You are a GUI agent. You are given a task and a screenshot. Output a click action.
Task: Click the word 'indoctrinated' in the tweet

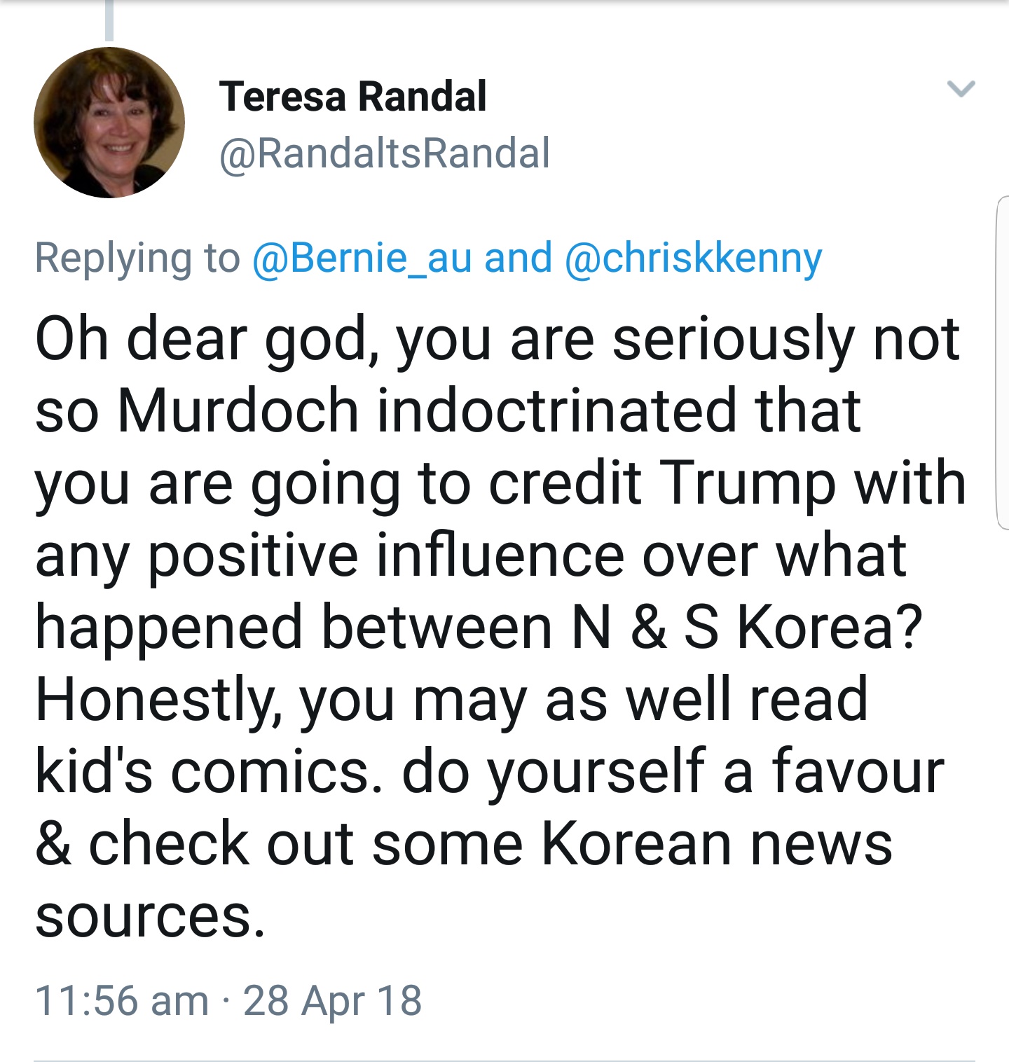pos(557,410)
